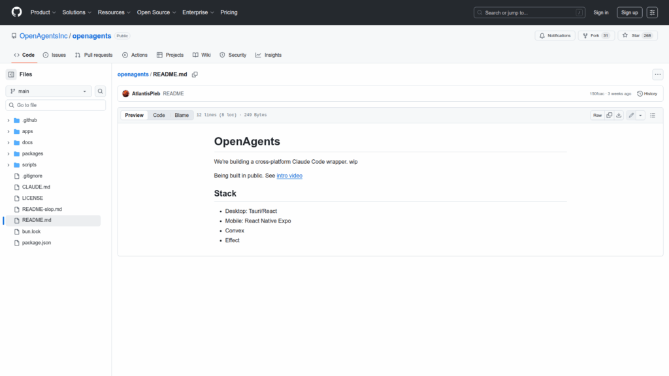Copy raw file contents icon
The height and width of the screenshot is (376, 669).
pyautogui.click(x=610, y=115)
